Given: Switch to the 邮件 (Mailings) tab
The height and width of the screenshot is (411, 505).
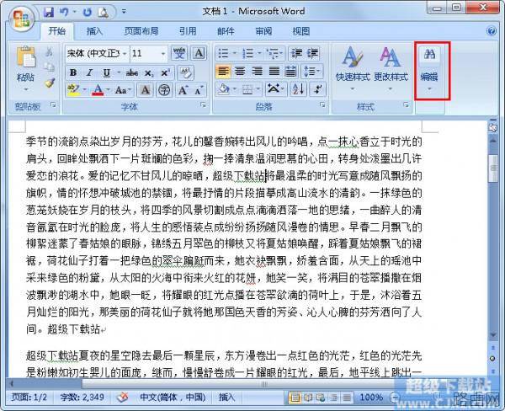Looking at the screenshot, I should point(226,31).
